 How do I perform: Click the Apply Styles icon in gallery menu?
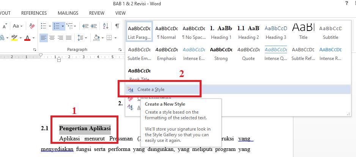130,107
